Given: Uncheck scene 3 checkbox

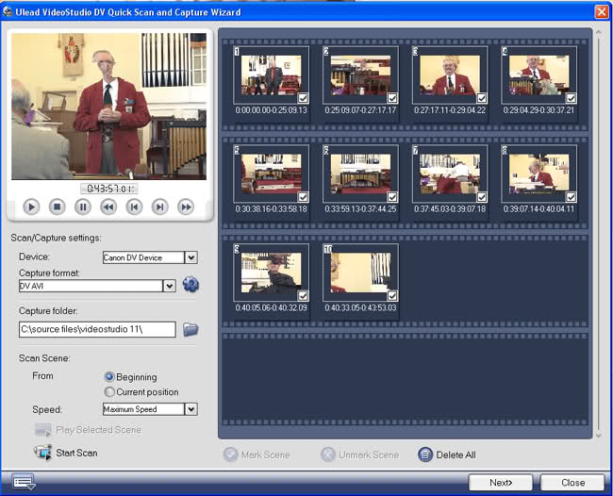Looking at the screenshot, I should [x=482, y=98].
